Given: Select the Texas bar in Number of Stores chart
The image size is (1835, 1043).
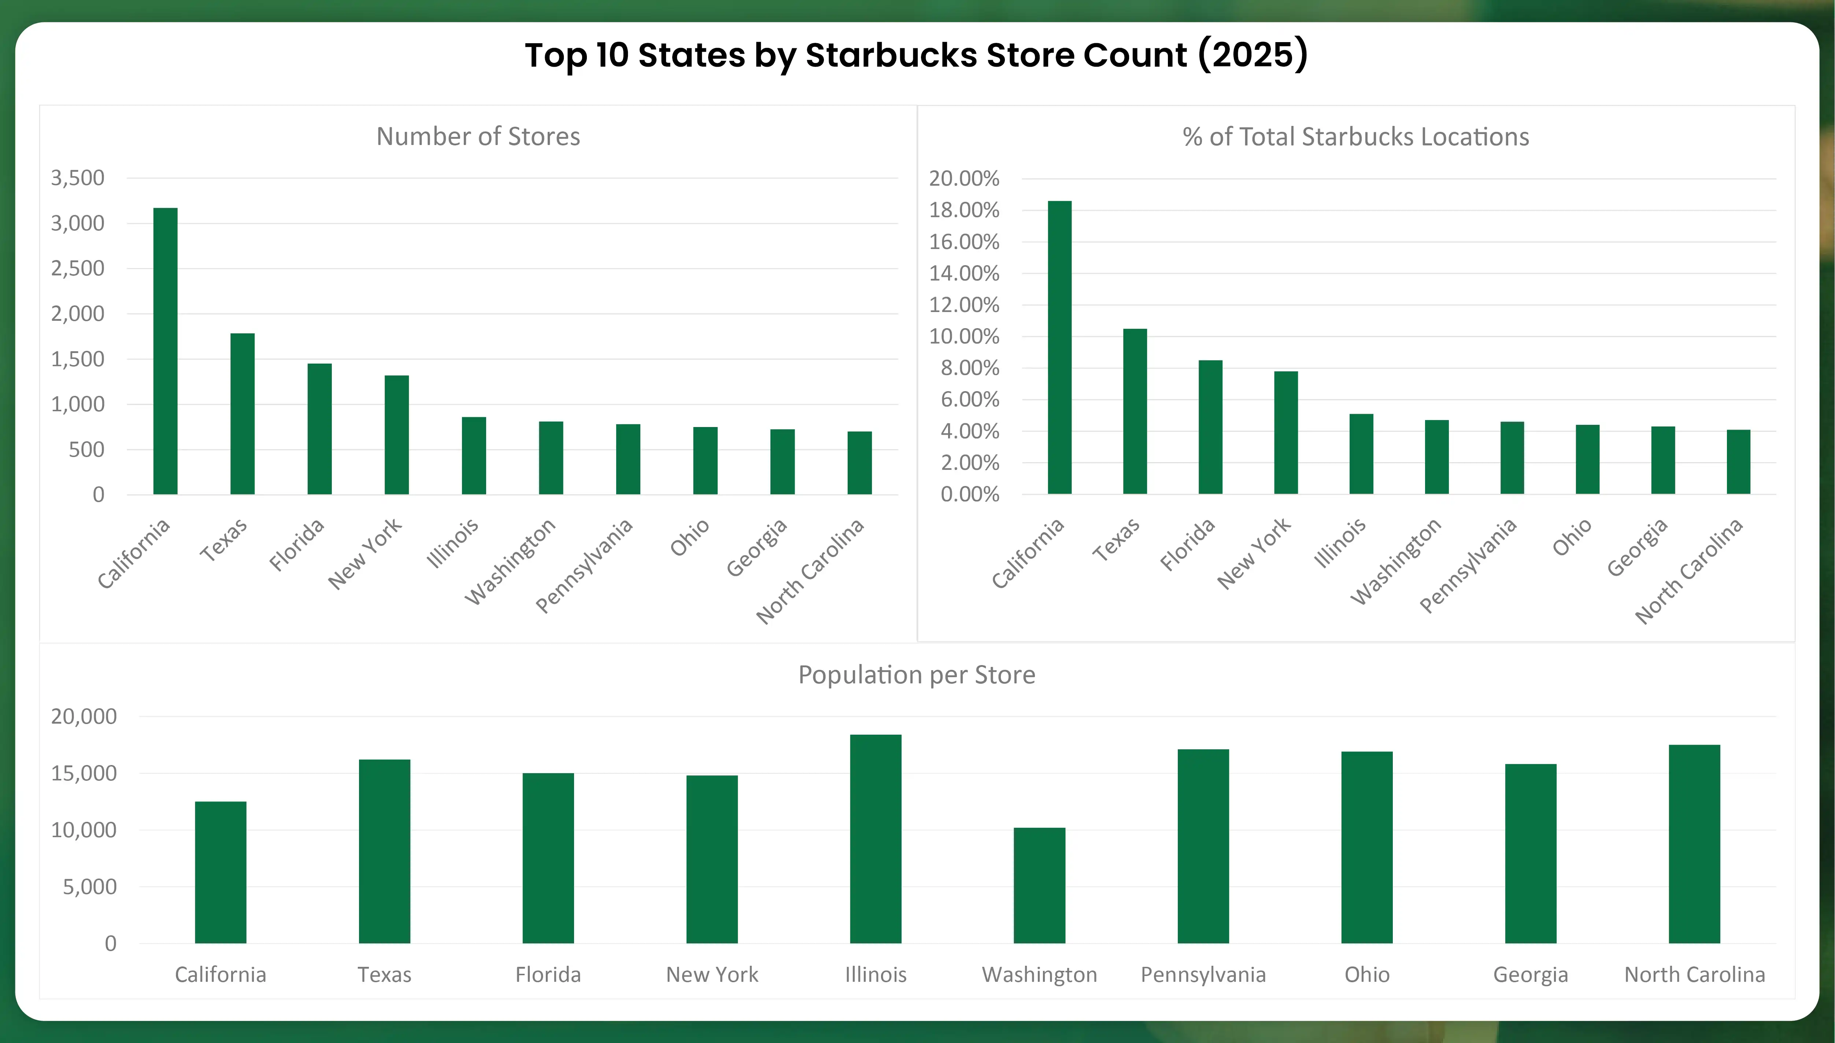Looking at the screenshot, I should pyautogui.click(x=242, y=413).
